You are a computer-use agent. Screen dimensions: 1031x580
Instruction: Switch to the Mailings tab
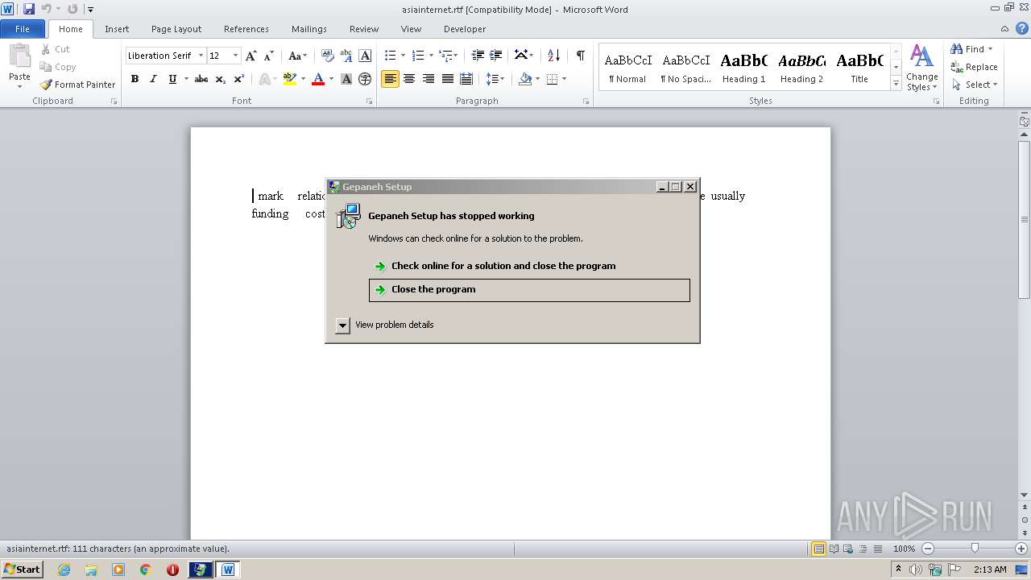pyautogui.click(x=309, y=29)
